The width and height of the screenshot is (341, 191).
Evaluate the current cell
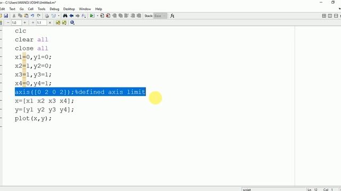click(x=58, y=22)
